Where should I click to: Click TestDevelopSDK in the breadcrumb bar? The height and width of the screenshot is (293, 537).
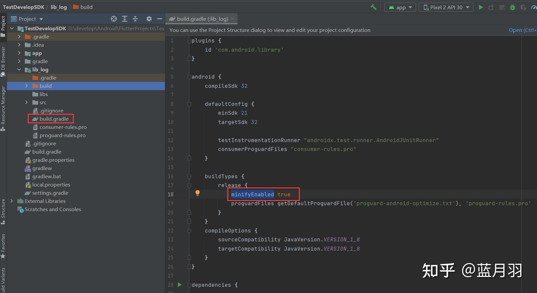23,7
